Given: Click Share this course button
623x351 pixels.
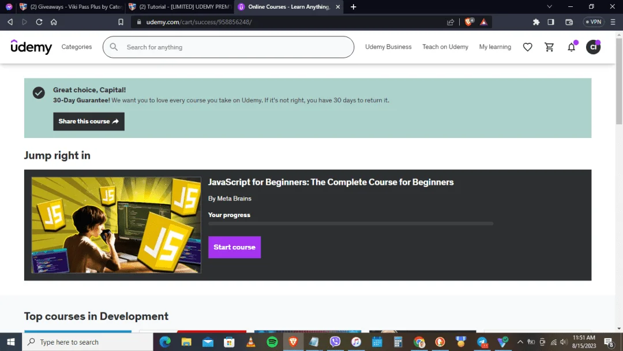Looking at the screenshot, I should (x=89, y=121).
